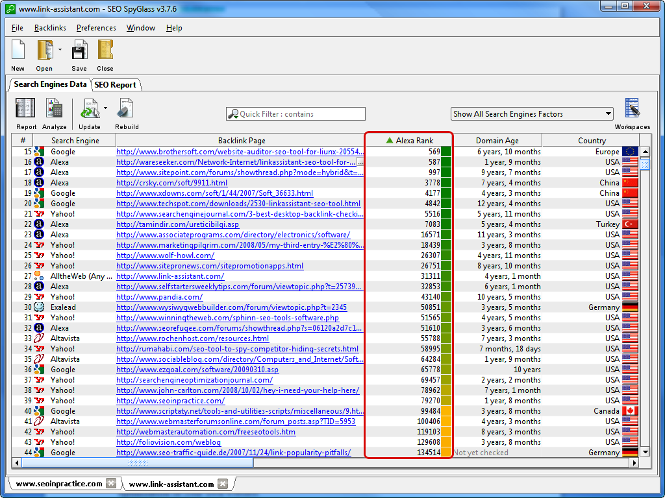Click the New project toolbar icon
The height and width of the screenshot is (498, 665).
(x=18, y=50)
